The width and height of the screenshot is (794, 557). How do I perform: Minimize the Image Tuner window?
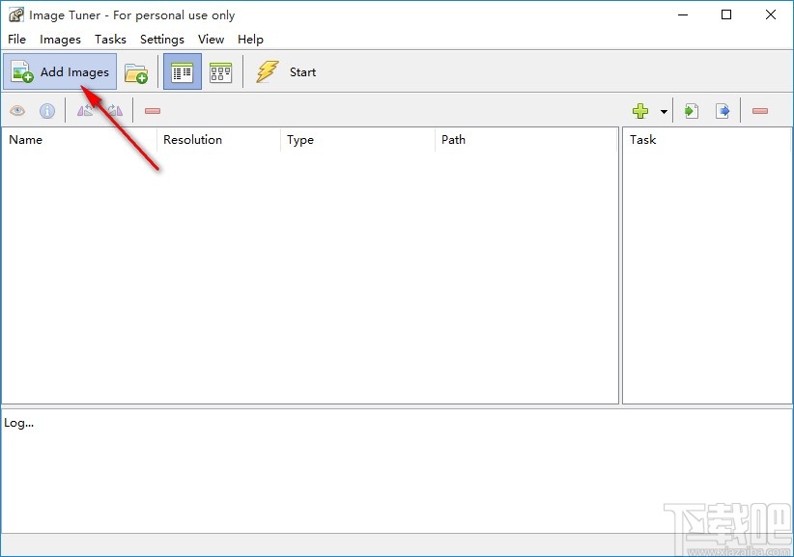click(x=683, y=14)
